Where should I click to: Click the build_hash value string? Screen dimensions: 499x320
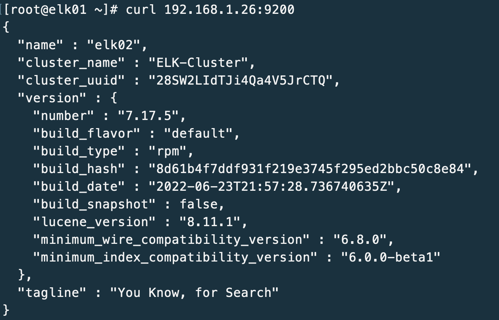[310, 169]
